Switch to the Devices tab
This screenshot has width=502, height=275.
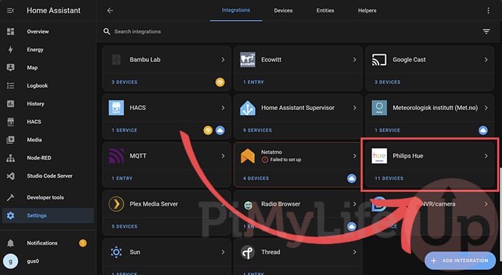click(283, 10)
